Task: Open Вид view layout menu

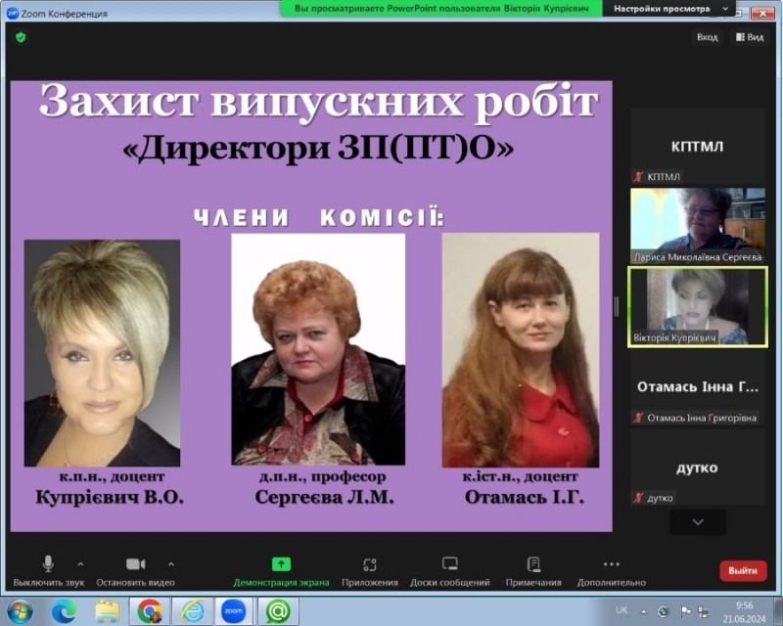Action: pos(749,37)
